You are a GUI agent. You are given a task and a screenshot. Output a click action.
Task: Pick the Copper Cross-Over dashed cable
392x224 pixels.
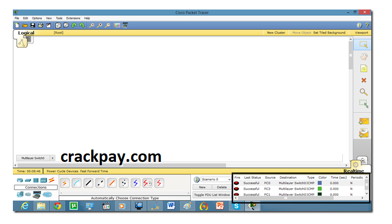pos(100,183)
